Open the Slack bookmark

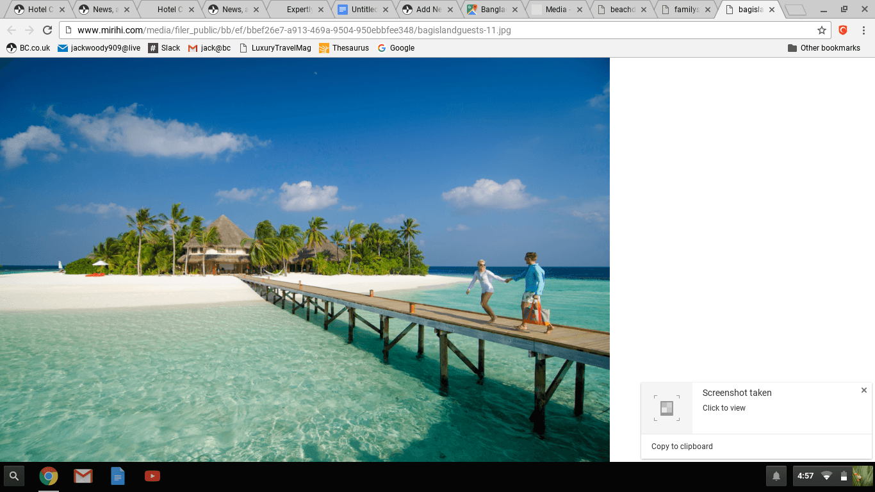click(164, 47)
